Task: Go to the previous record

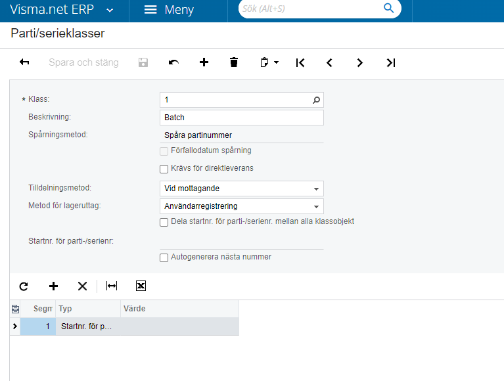Action: pos(329,62)
